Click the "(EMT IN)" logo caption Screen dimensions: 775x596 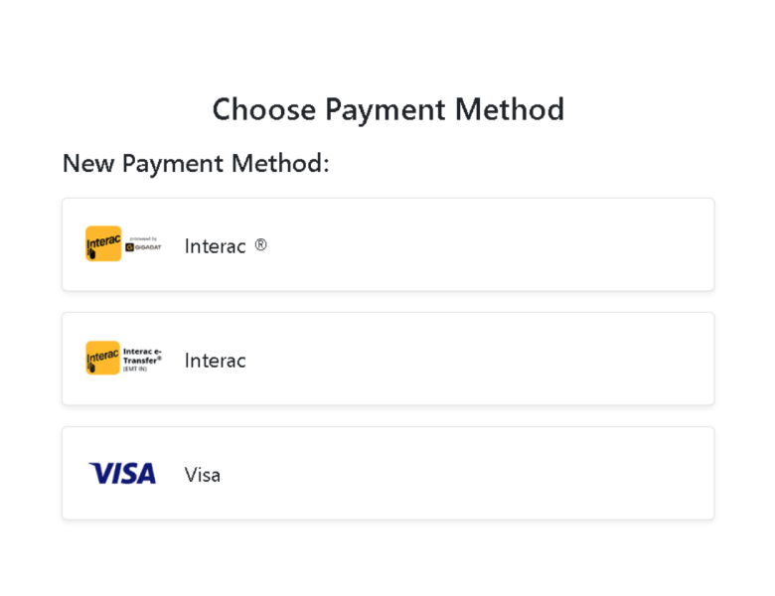(134, 369)
